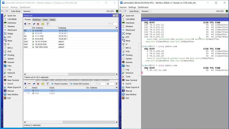
Task: Click Find field in Route List
Action: [113, 24]
